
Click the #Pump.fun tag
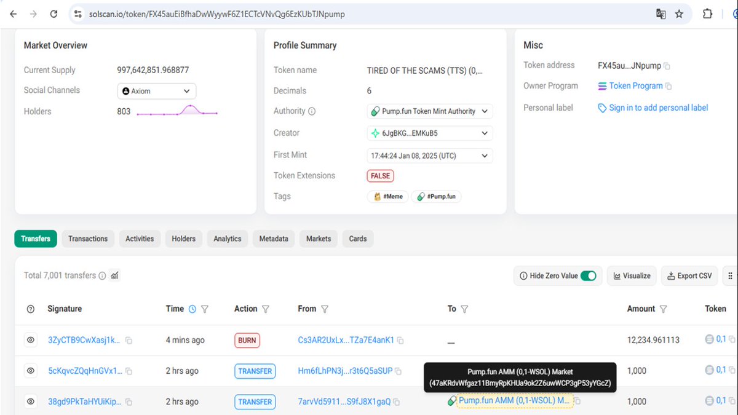437,197
